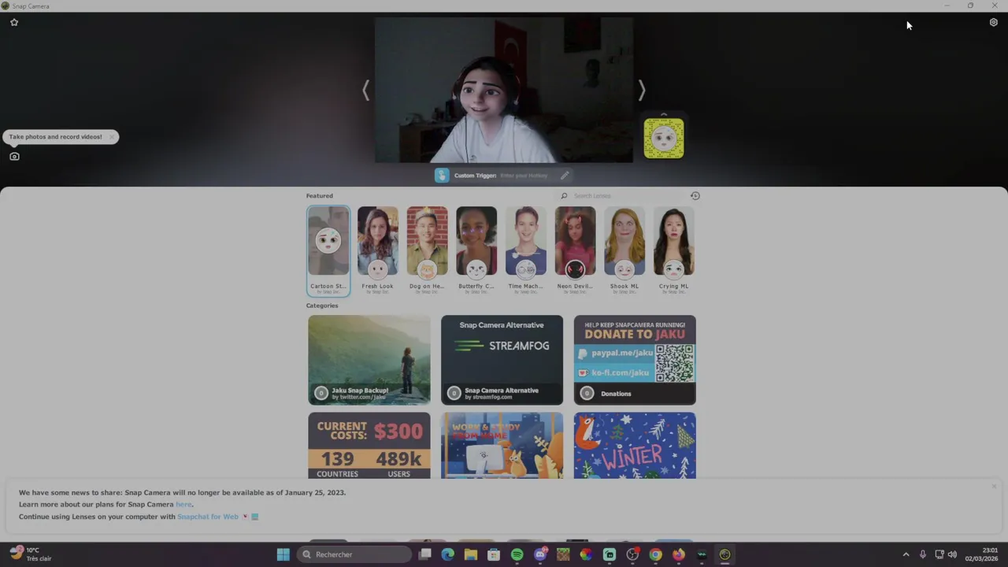Select the Cartoon Style lens

pos(328,250)
